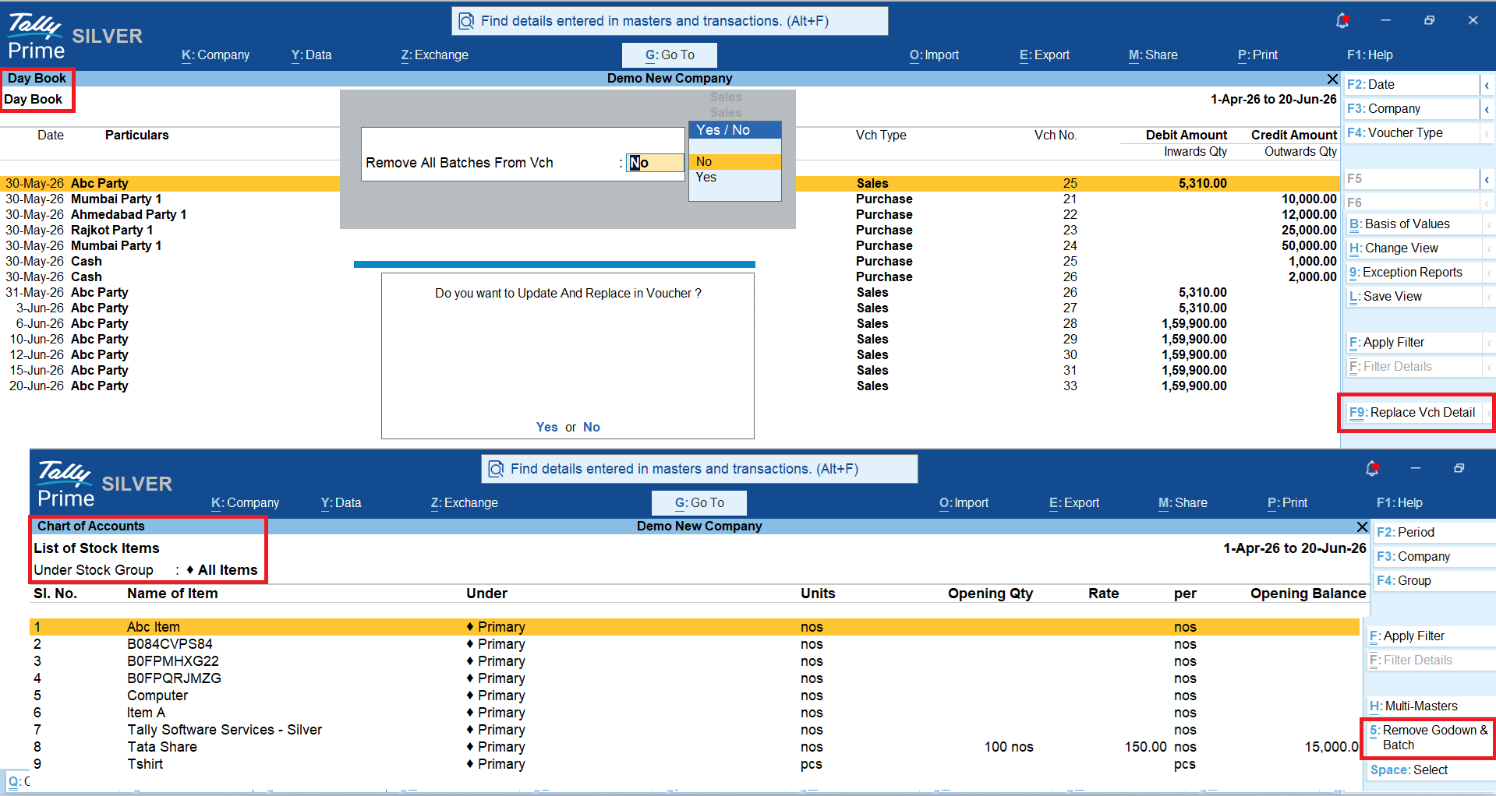The image size is (1496, 796).
Task: Click H: Change View button
Action: point(1413,248)
